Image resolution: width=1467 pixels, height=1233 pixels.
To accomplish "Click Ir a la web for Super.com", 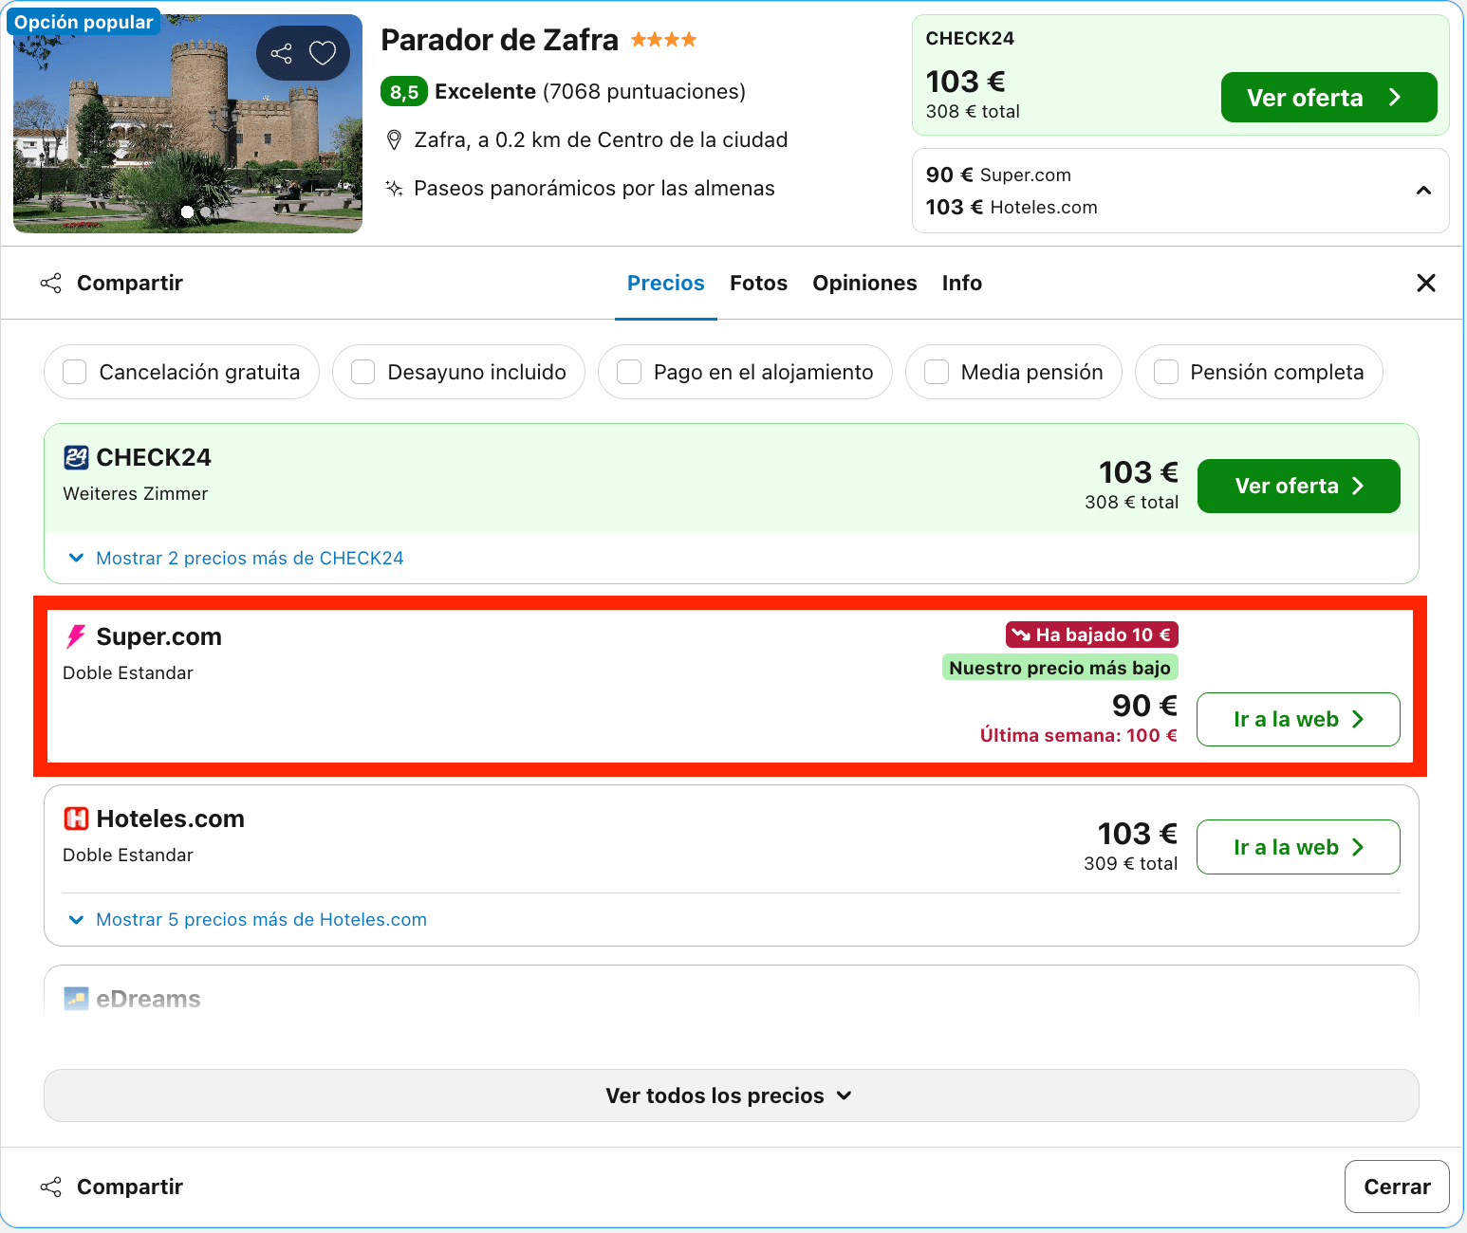I will pos(1298,719).
